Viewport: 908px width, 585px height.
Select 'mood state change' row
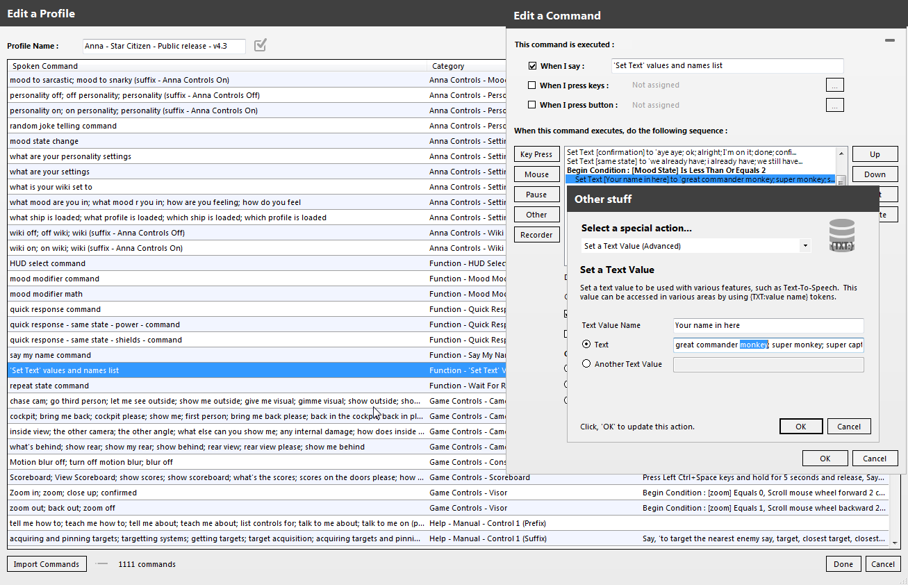click(257, 141)
